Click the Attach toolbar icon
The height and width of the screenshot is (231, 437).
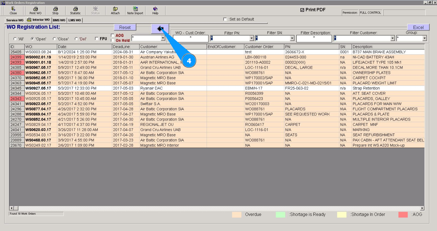pos(115,9)
